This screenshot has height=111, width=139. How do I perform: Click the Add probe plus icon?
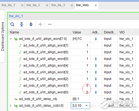click(40, 24)
